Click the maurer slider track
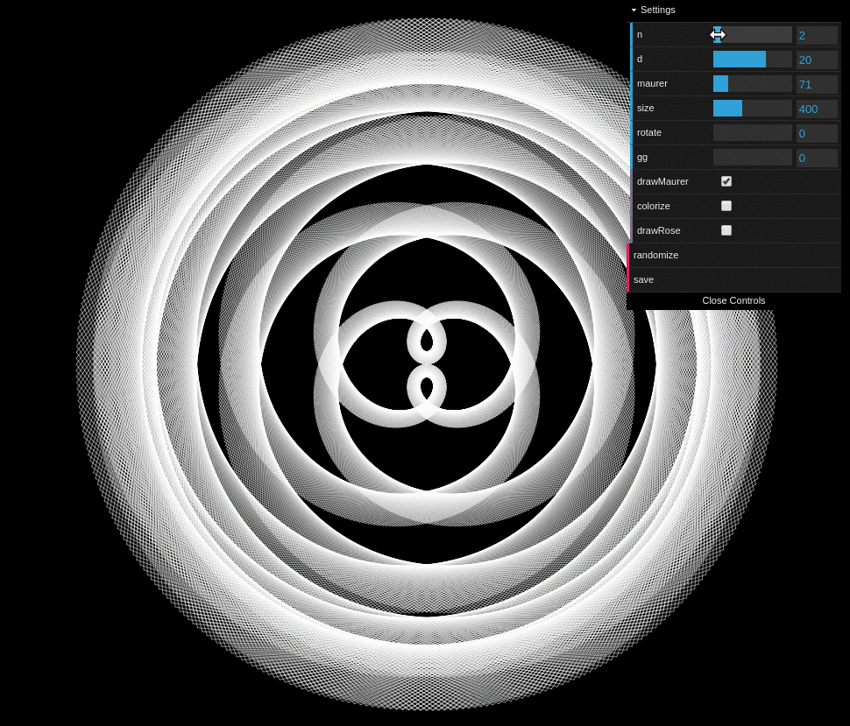 (x=751, y=83)
